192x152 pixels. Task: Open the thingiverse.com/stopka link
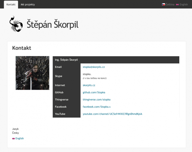point(97,100)
